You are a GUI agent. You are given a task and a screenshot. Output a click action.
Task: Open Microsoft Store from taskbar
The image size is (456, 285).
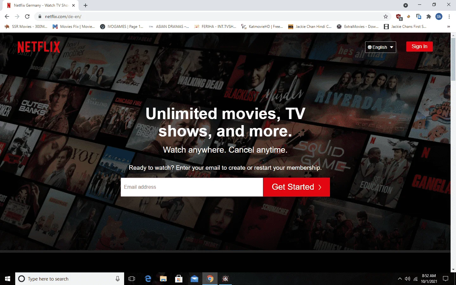pyautogui.click(x=179, y=279)
